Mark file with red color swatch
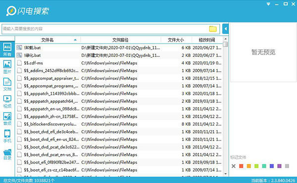 point(241,166)
